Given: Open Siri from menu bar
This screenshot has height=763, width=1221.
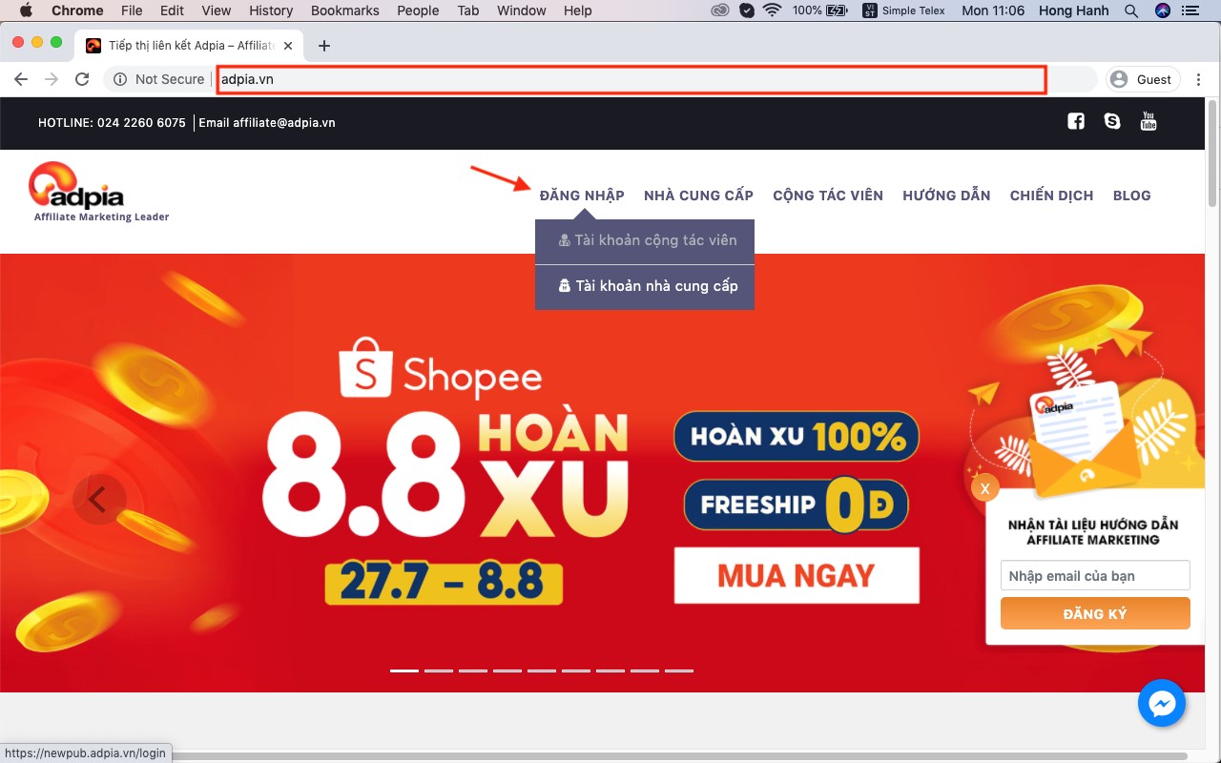Looking at the screenshot, I should [1162, 10].
